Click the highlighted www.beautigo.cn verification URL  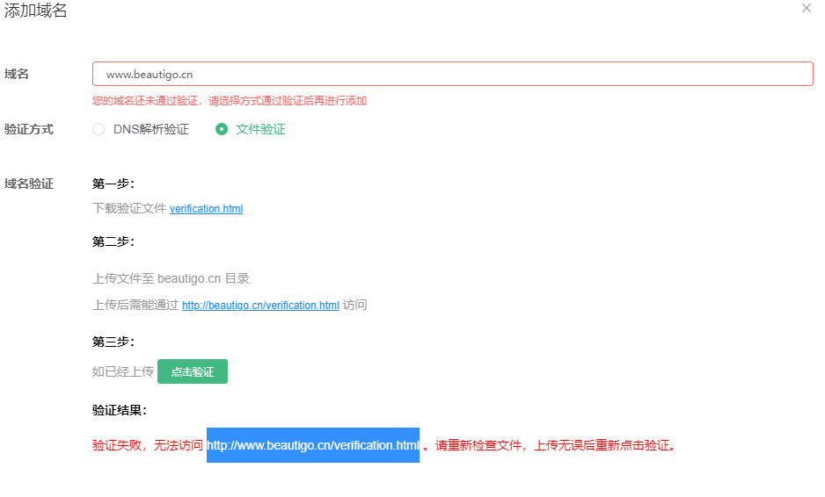point(312,445)
